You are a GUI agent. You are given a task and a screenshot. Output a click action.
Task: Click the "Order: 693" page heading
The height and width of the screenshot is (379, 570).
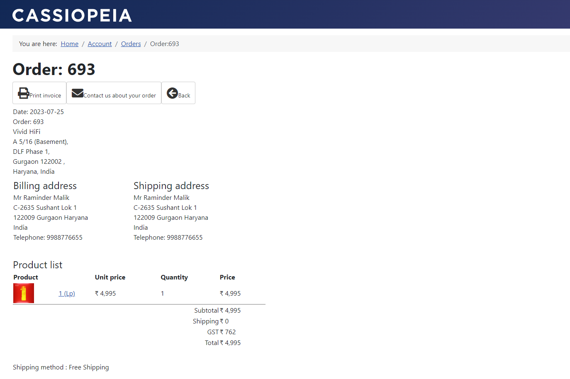[54, 69]
